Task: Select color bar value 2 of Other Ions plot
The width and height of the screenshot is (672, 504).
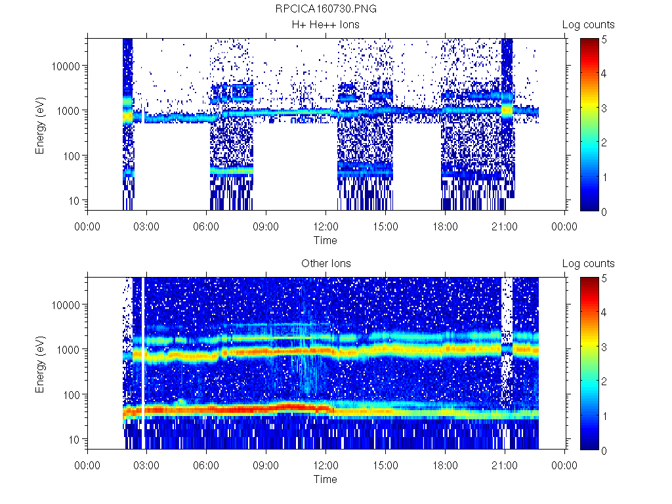Action: click(x=604, y=381)
